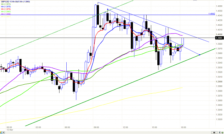Click the 1.4000 price axis label
This screenshot has width=224, height=134.
[219, 34]
